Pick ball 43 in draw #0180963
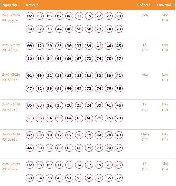This screenshot has height=186, width=176. pos(119,135)
